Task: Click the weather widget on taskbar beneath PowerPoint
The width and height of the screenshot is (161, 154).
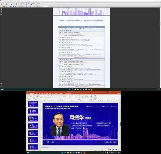Action: tap(29, 152)
